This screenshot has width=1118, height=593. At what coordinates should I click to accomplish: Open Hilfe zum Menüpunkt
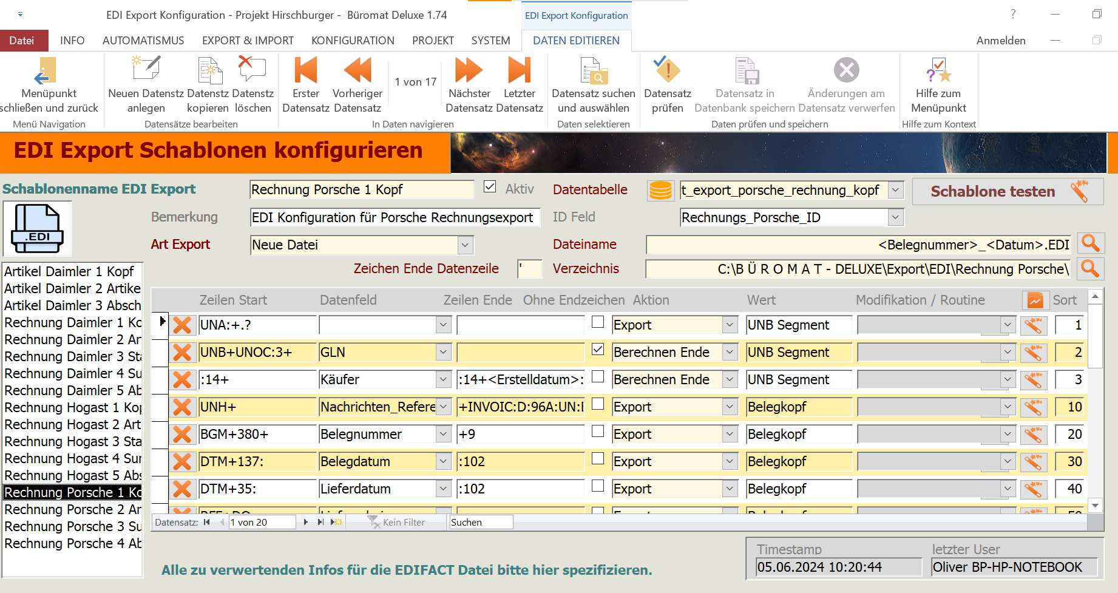tap(938, 70)
